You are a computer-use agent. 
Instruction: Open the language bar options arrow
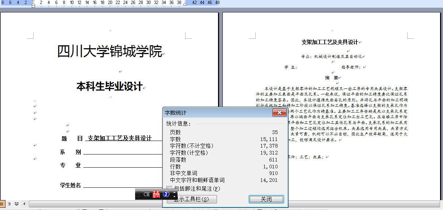click(x=175, y=196)
